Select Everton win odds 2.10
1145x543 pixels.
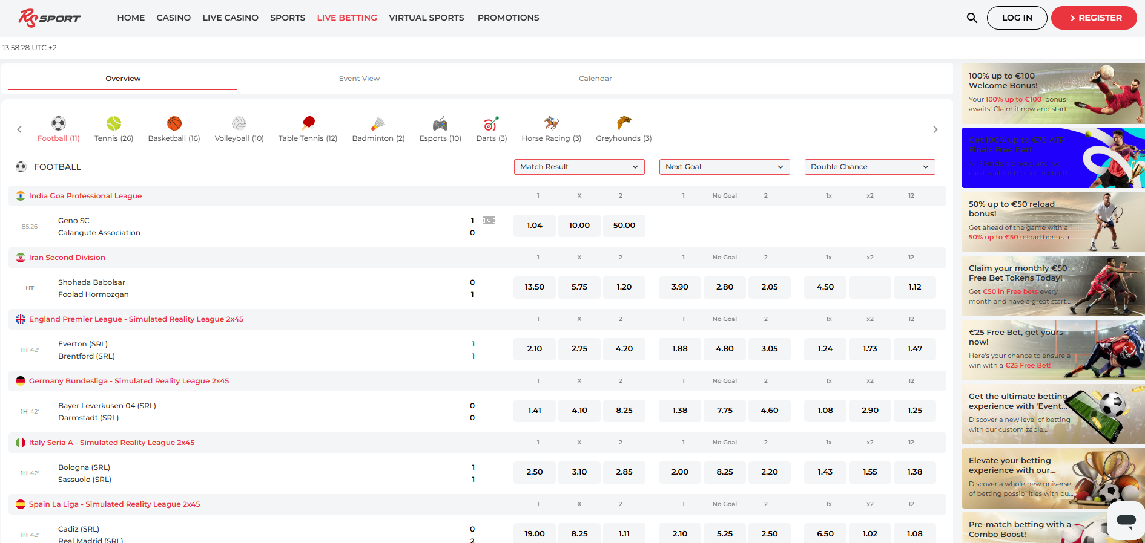[535, 349]
